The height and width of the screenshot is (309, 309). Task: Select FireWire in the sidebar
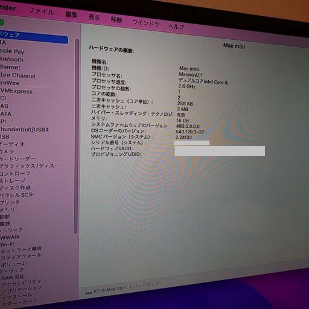(x=10, y=83)
